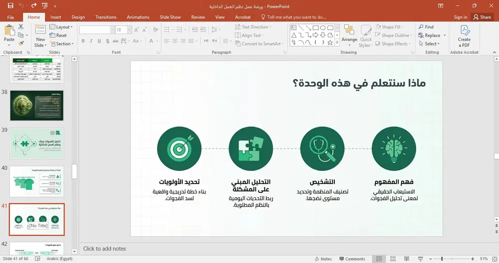499x263 pixels.
Task: Open the Shape Effects dropdown
Action: tap(393, 43)
